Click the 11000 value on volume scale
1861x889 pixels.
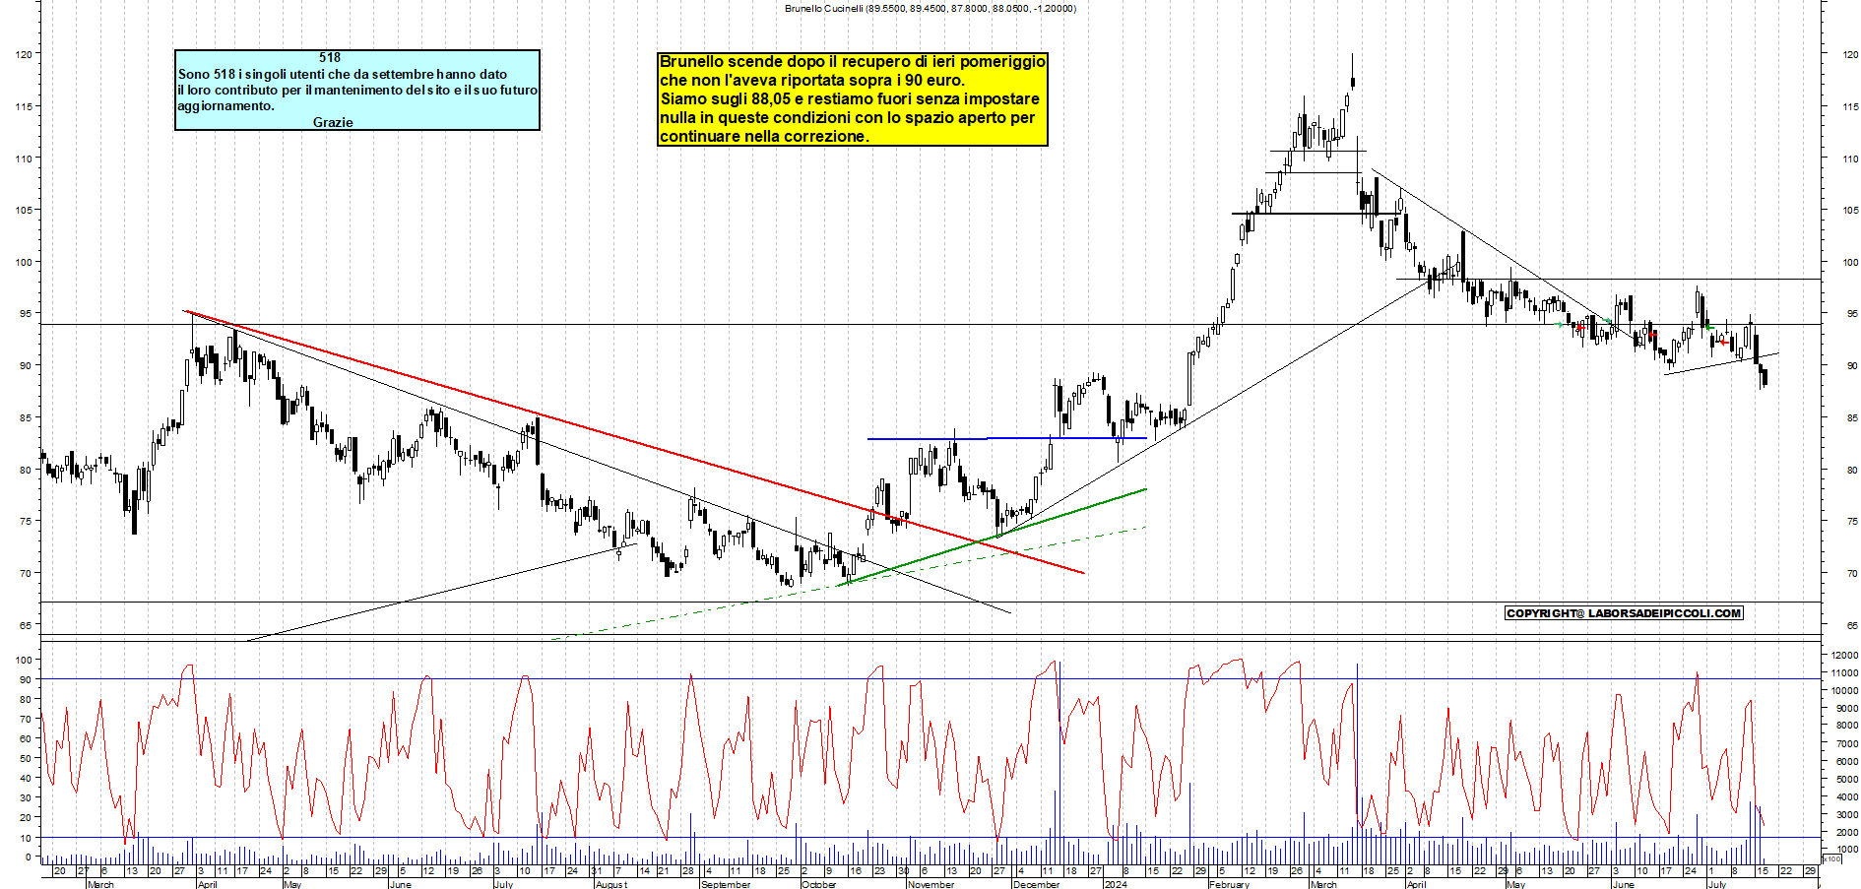(1845, 672)
